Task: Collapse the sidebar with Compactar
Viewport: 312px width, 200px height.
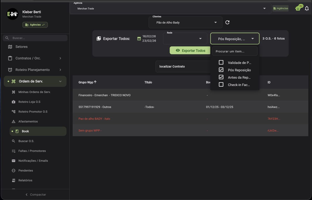Action: pos(36,194)
